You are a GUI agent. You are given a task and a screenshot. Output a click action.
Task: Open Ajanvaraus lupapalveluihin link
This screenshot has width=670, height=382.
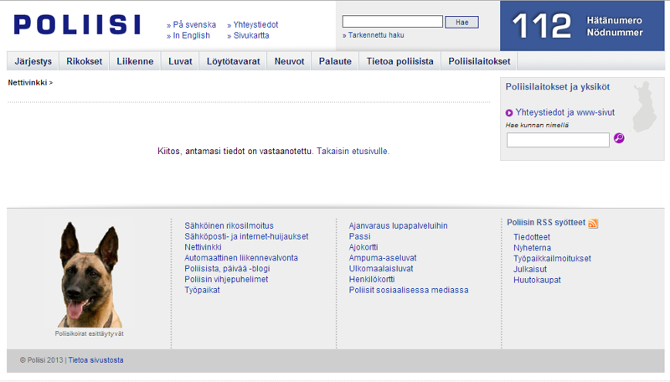399,225
